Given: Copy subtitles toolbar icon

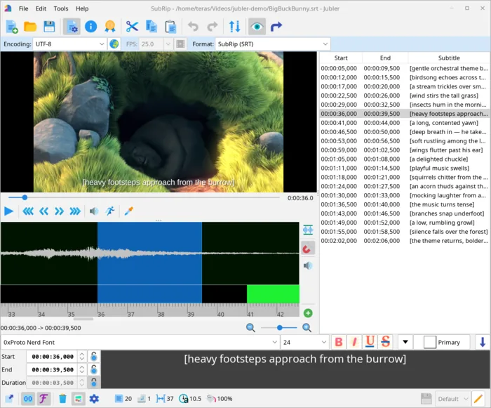Looking at the screenshot, I should tap(152, 27).
